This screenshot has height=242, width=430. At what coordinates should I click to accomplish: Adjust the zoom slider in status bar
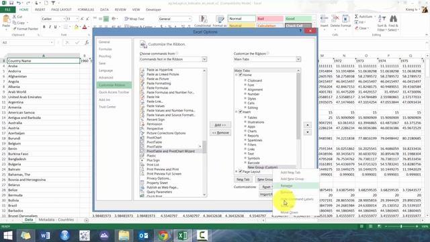(401, 227)
